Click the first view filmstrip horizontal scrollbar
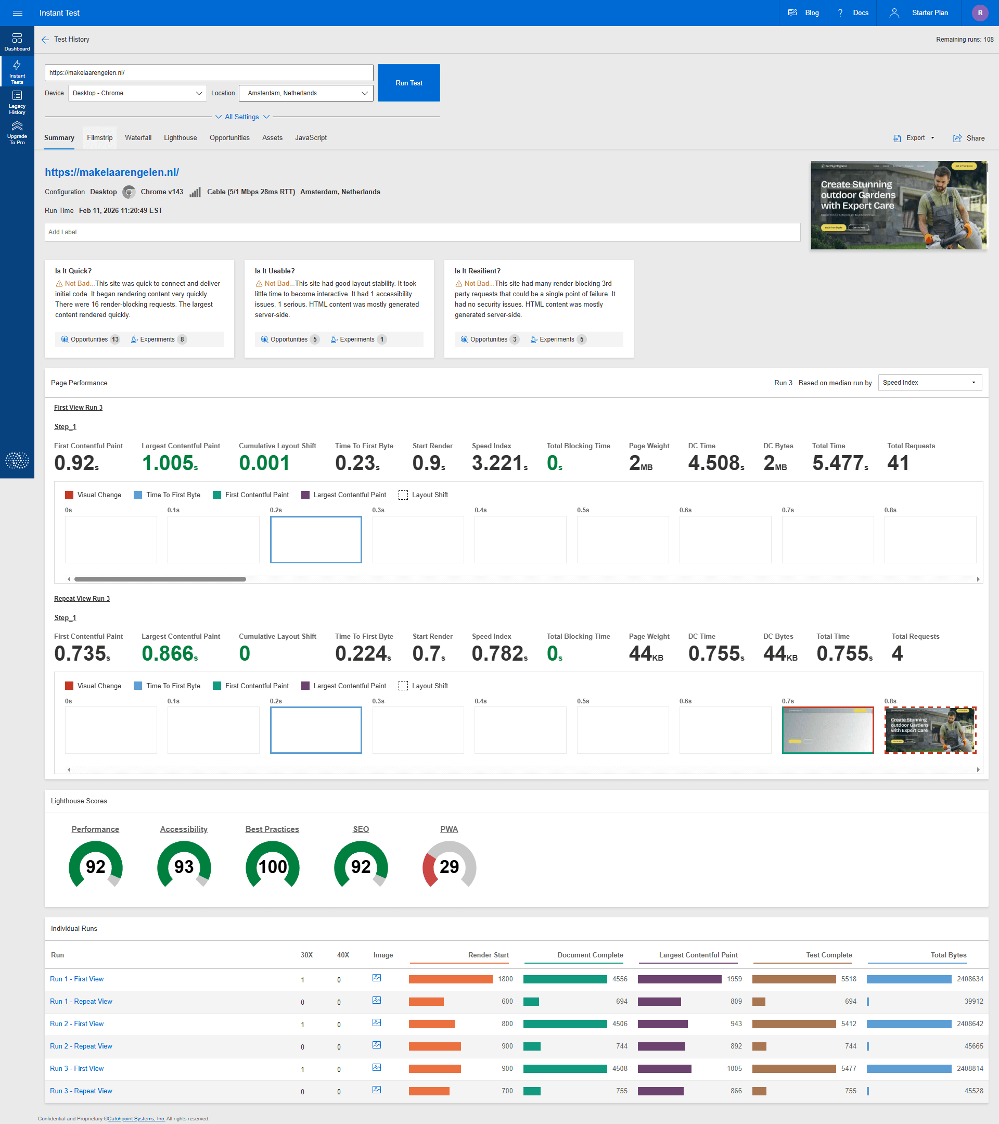 tap(160, 579)
